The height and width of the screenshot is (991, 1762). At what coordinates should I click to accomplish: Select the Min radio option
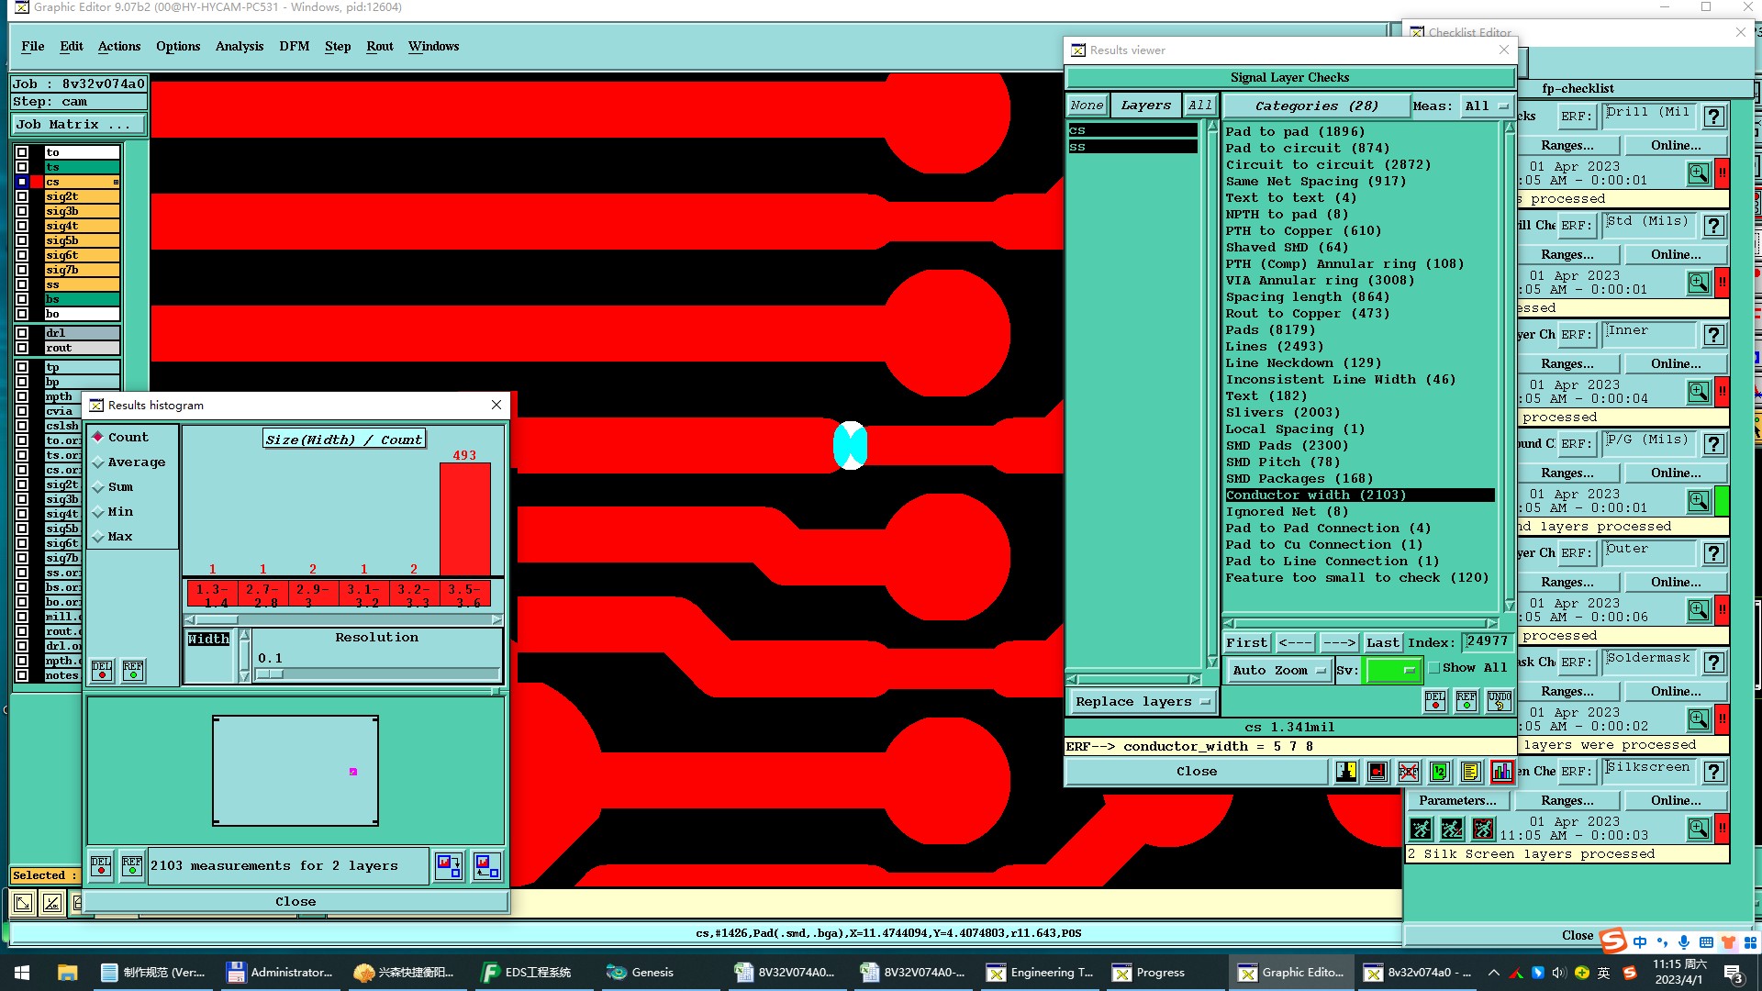[113, 512]
